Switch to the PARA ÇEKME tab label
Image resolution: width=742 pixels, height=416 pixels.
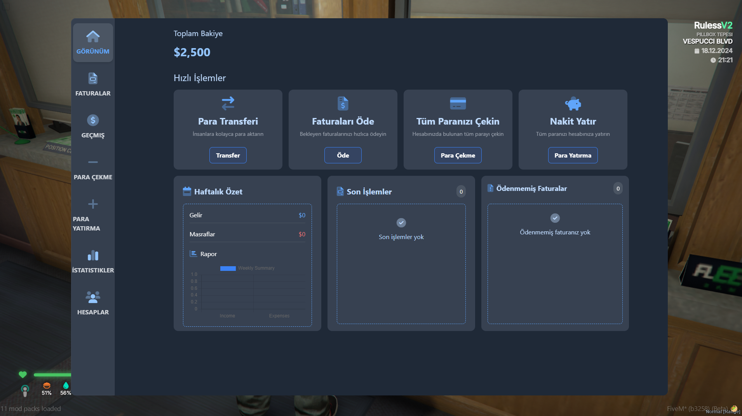93,177
